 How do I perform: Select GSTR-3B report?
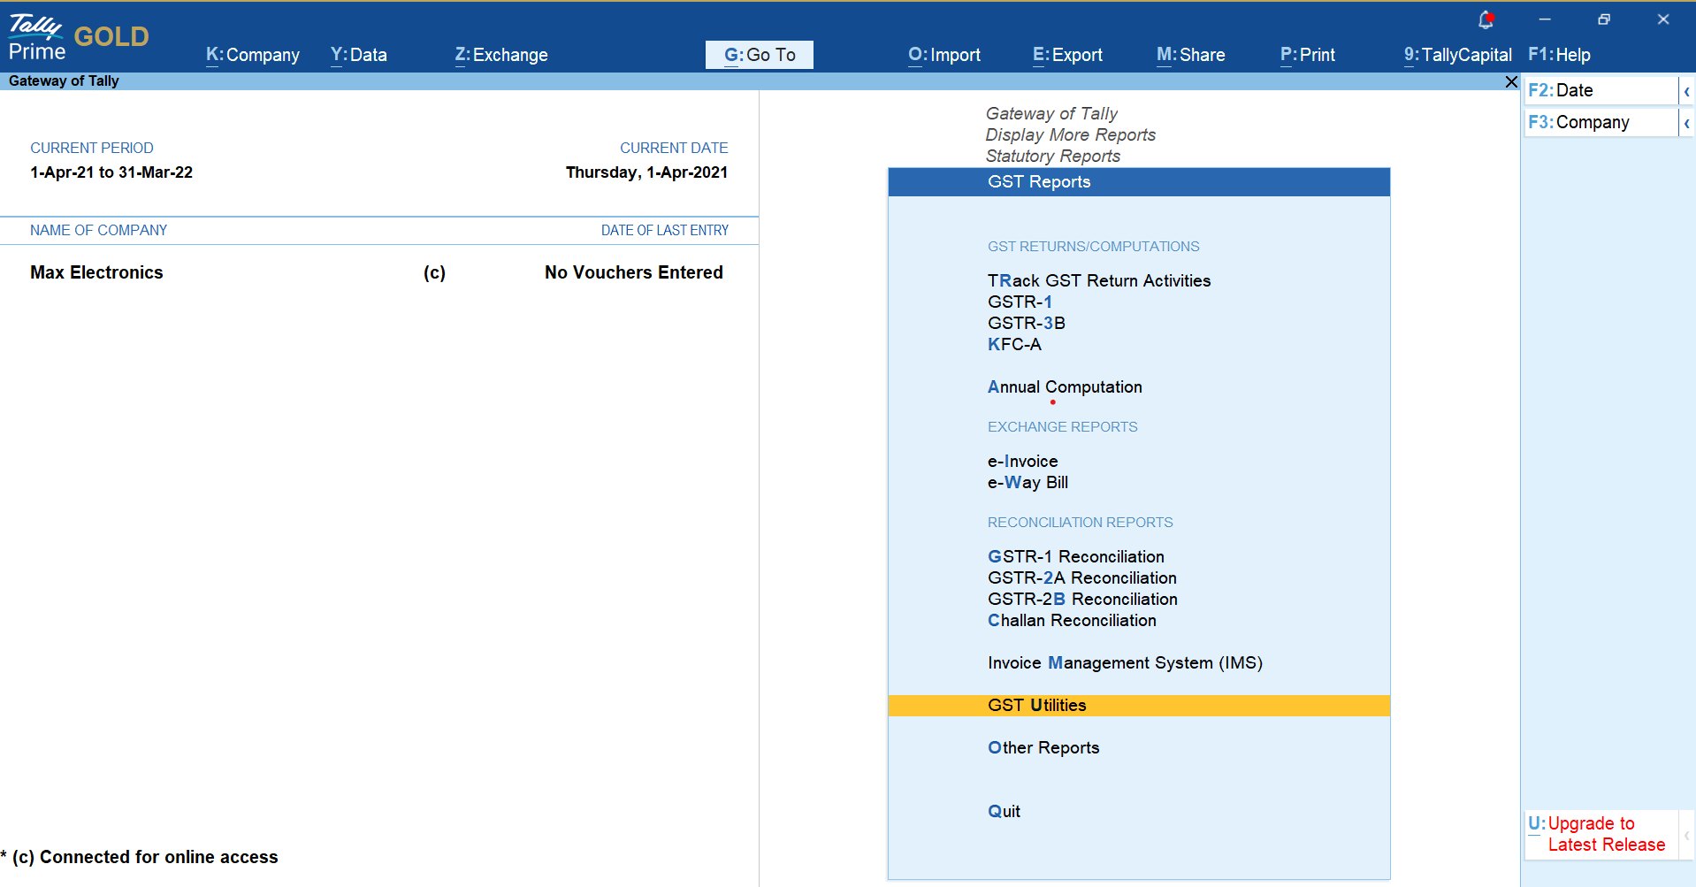1026,323
